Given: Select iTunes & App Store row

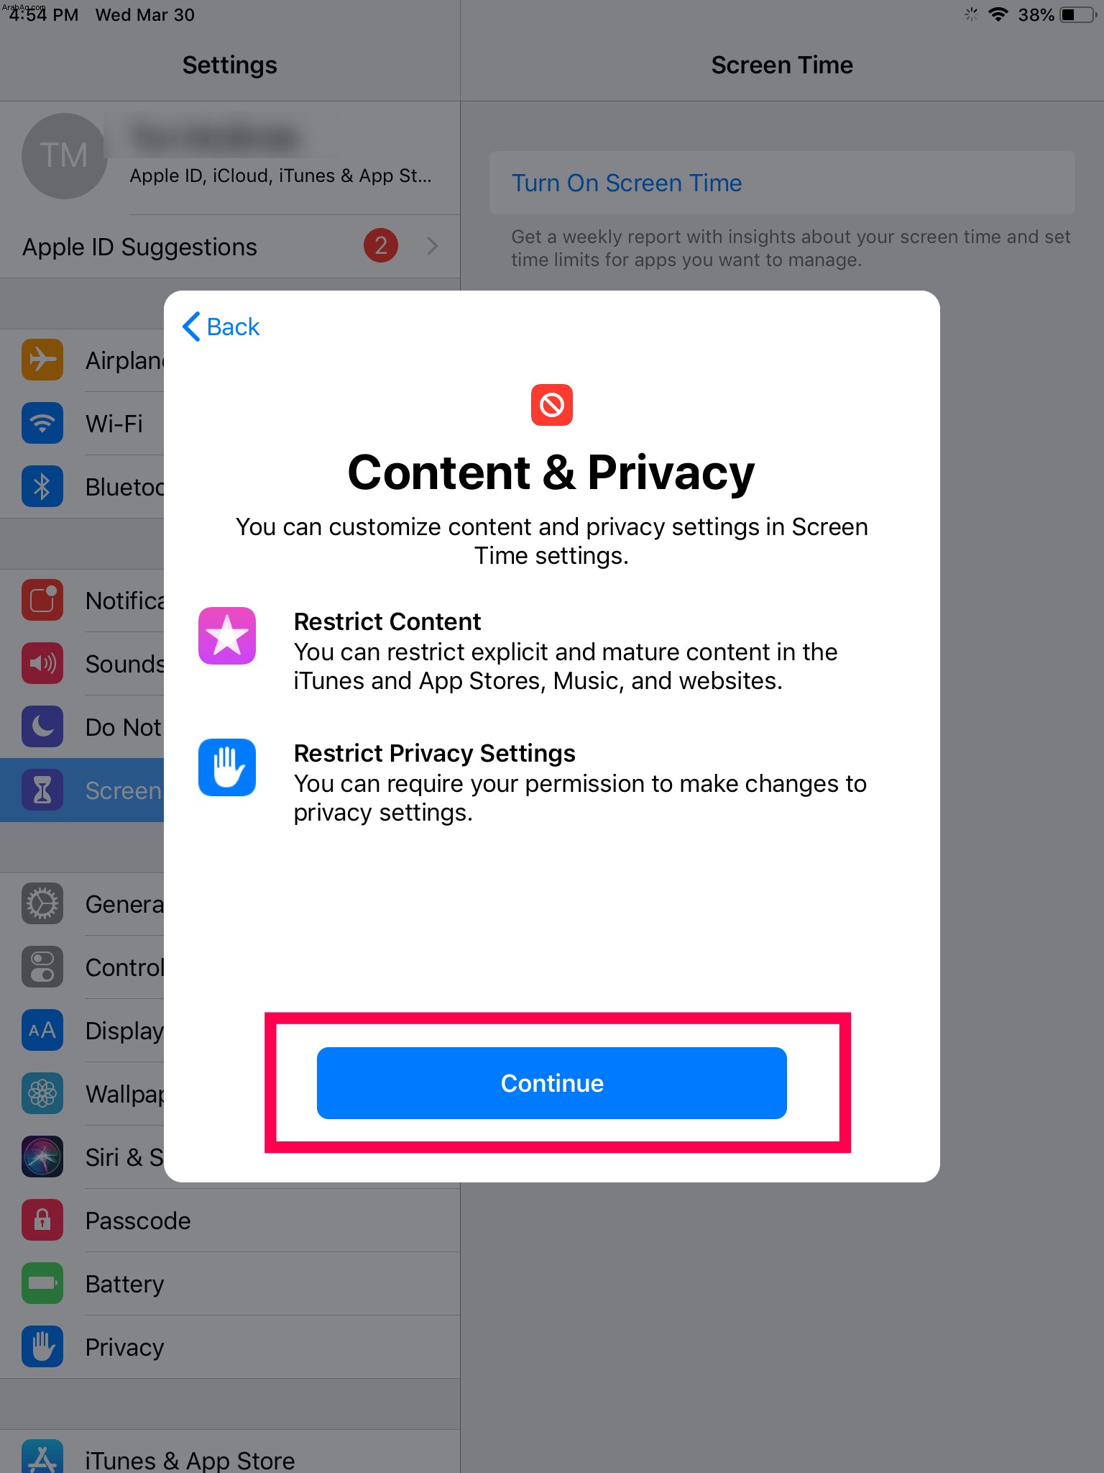Looking at the screenshot, I should 230,1456.
